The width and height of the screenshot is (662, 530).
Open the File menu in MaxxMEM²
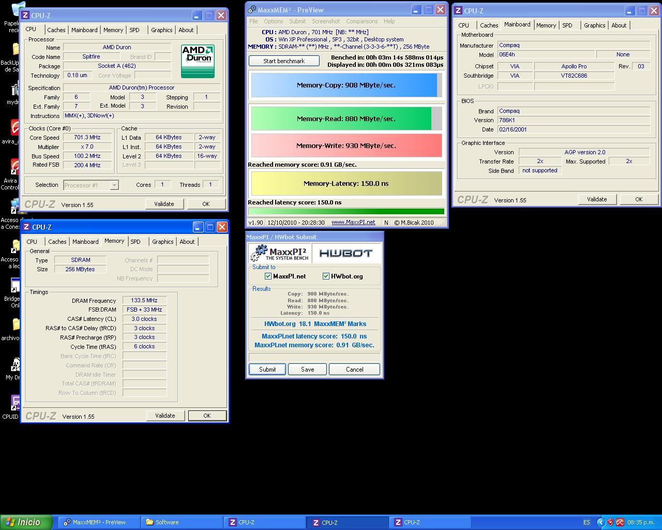(x=253, y=21)
